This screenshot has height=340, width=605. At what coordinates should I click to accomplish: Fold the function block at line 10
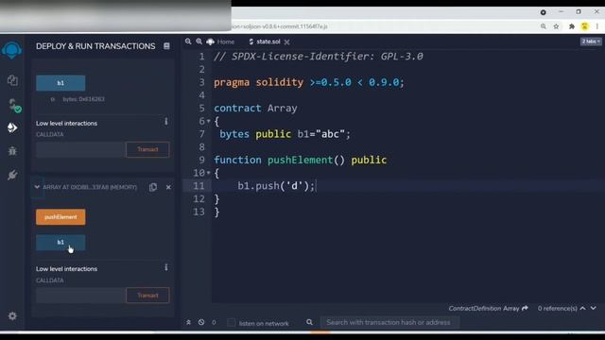[x=208, y=173]
